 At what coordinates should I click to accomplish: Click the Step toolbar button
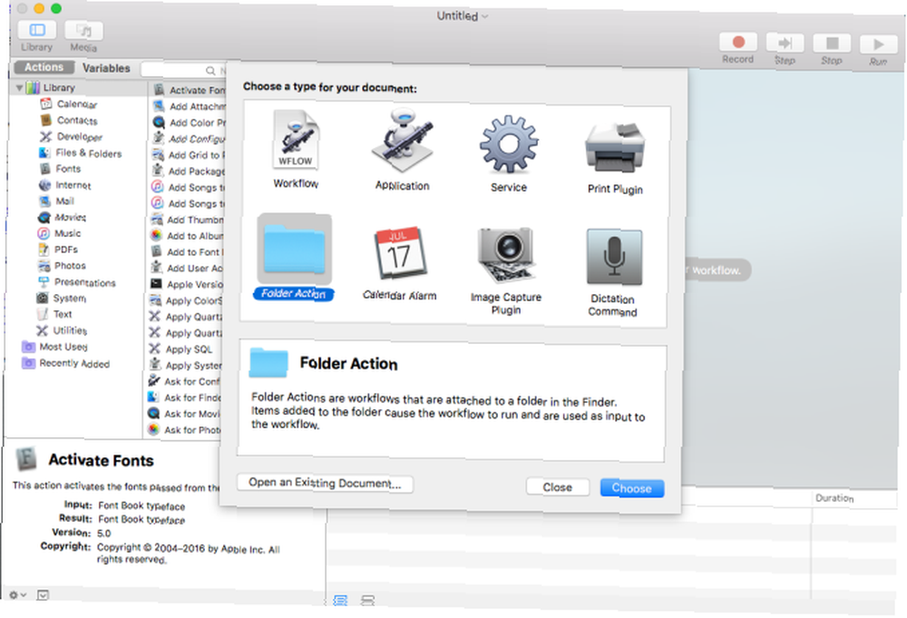click(785, 43)
